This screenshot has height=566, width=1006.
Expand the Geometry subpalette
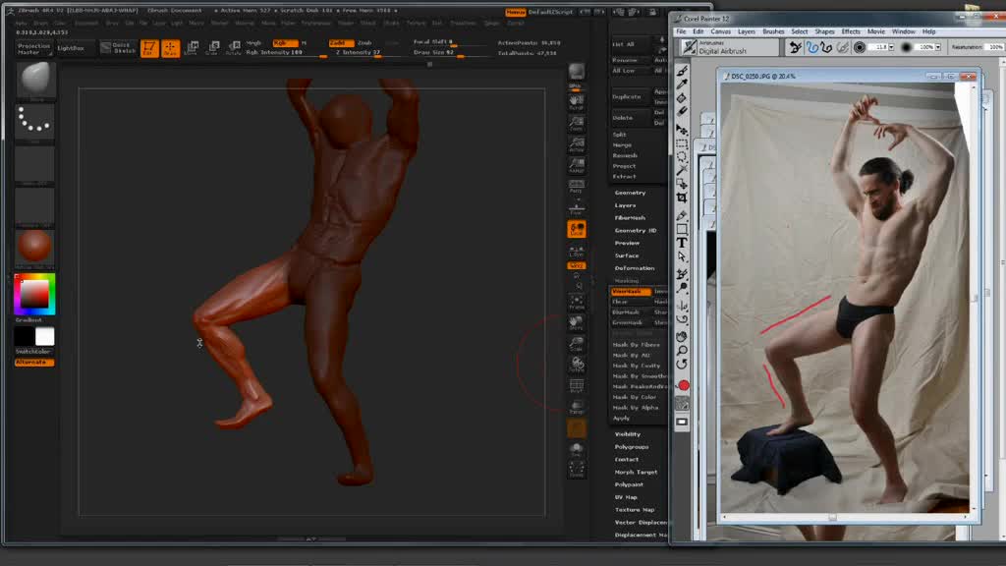630,193
